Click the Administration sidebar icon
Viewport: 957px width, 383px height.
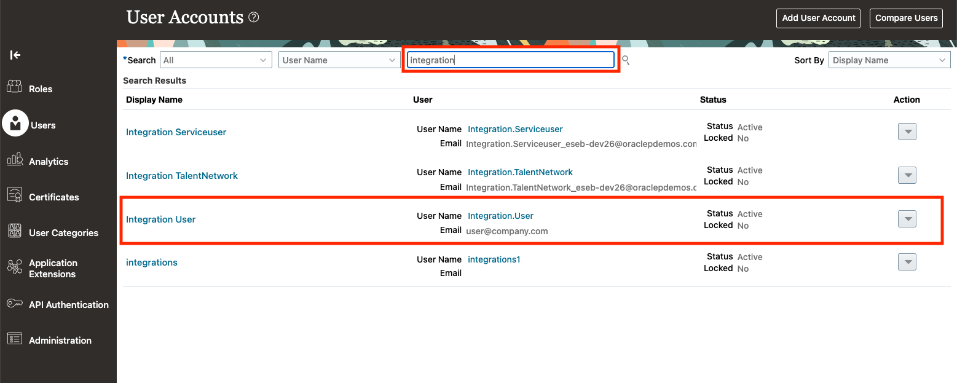[15, 340]
